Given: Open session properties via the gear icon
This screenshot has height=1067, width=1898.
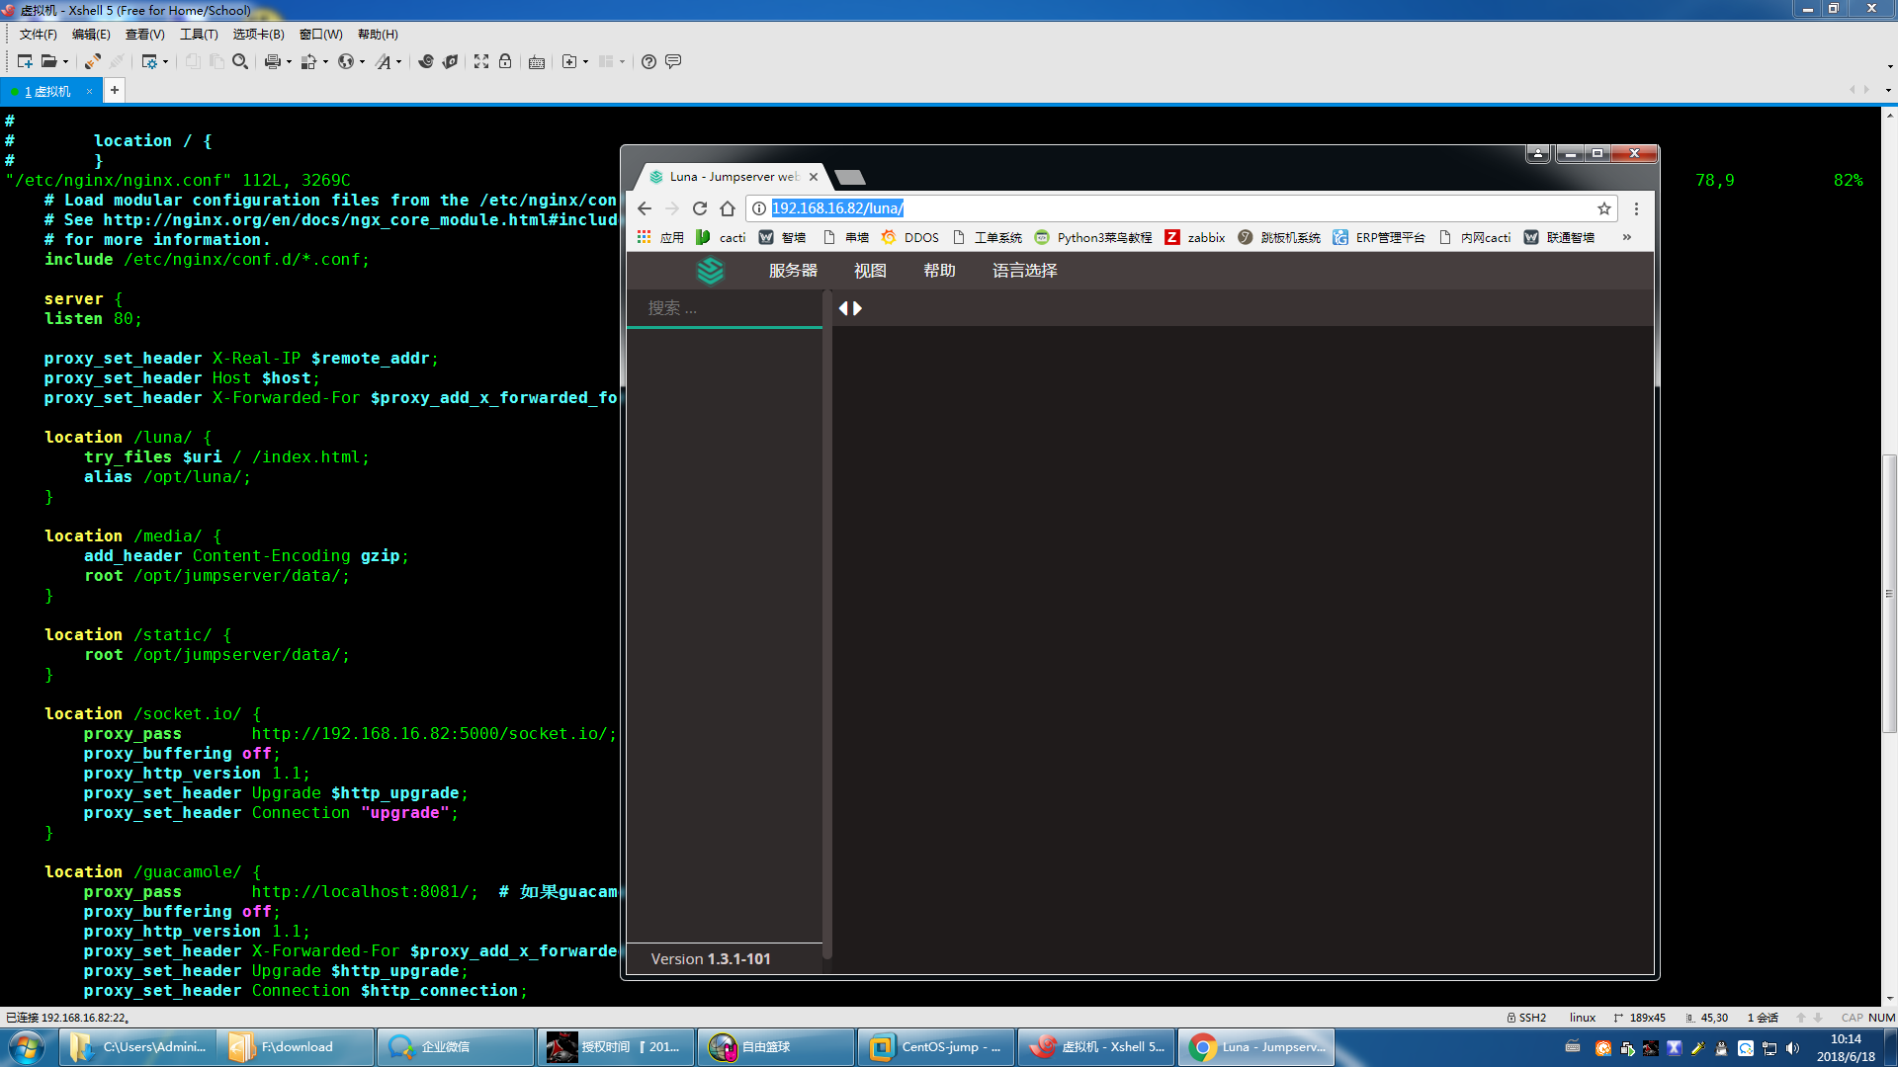Looking at the screenshot, I should pos(150,61).
